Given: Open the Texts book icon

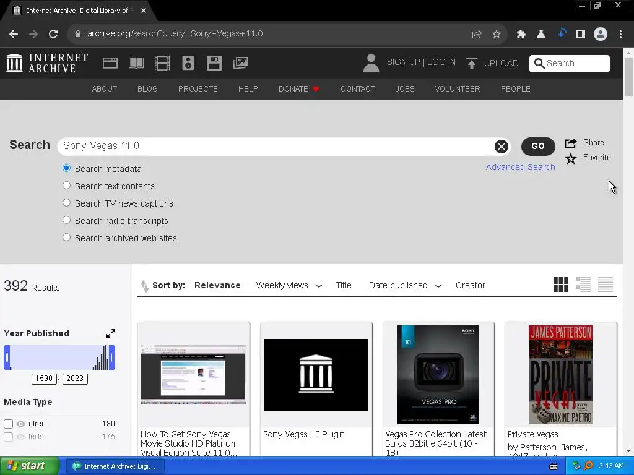Looking at the screenshot, I should pos(136,63).
